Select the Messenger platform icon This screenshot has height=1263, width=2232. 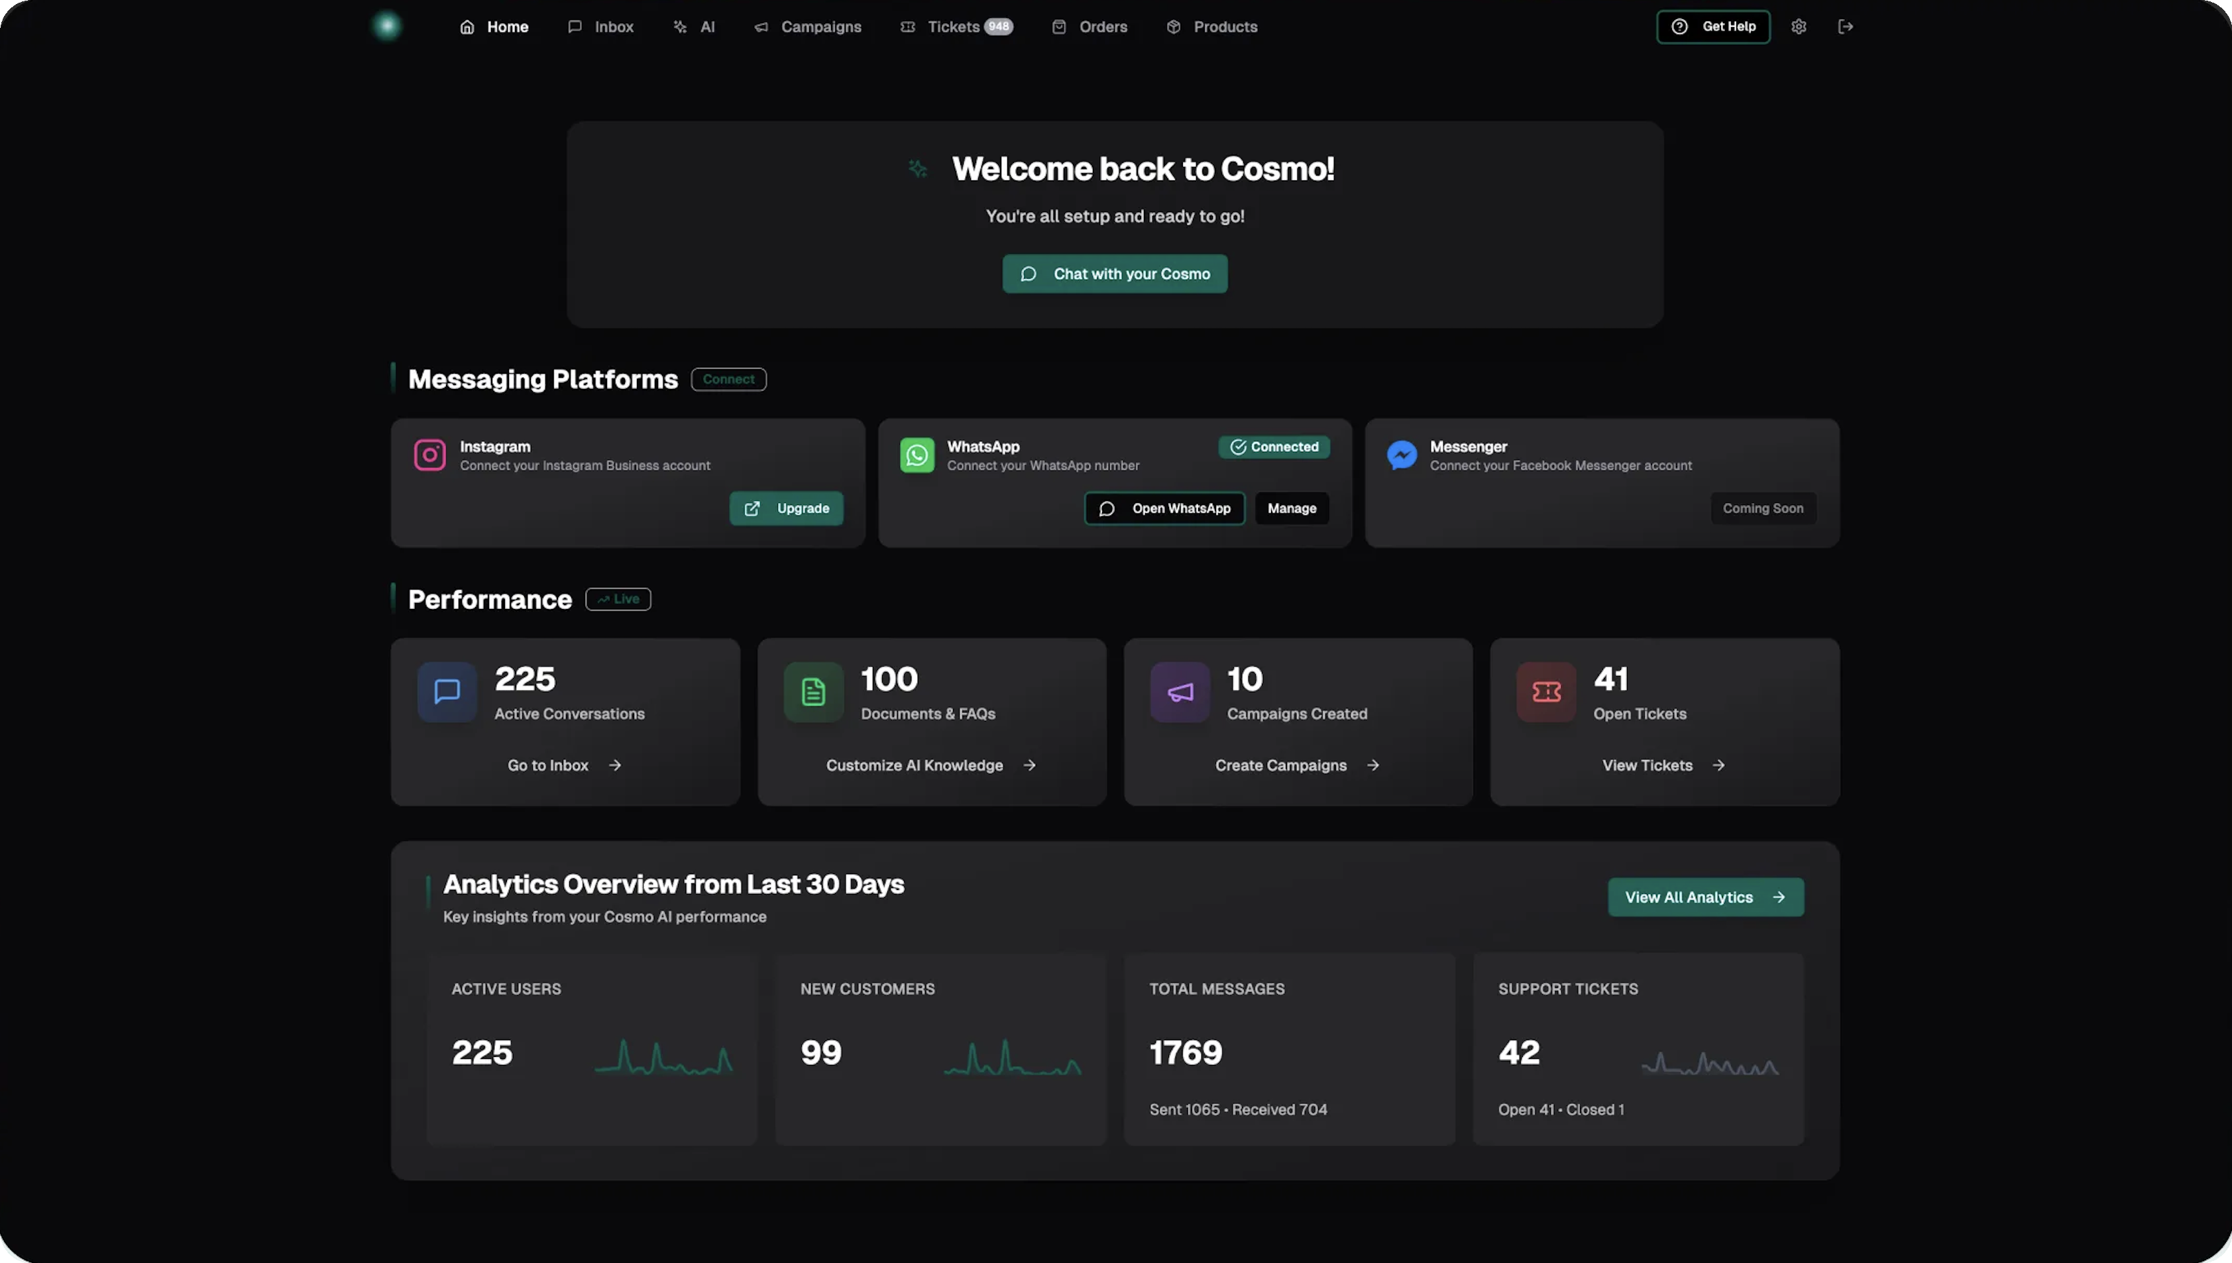point(1402,455)
